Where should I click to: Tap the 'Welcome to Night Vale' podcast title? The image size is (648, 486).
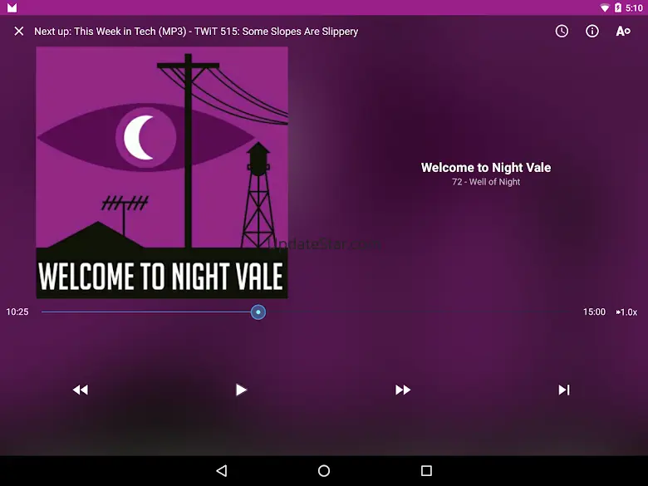coord(486,167)
